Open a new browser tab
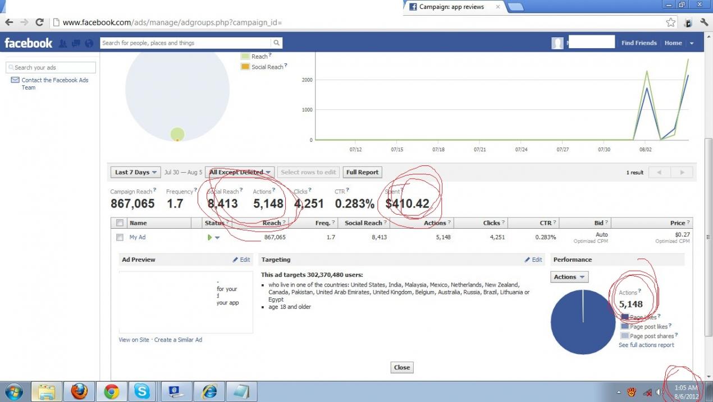 515,7
